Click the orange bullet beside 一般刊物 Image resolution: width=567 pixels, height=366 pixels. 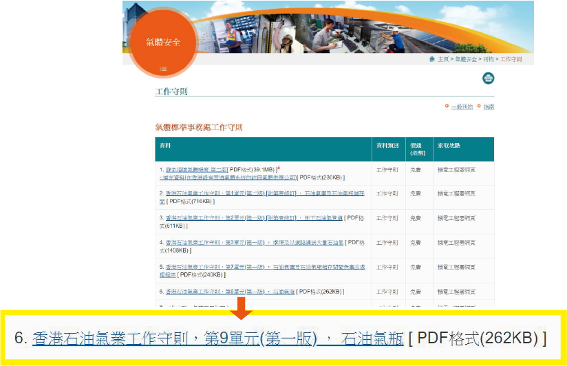447,107
